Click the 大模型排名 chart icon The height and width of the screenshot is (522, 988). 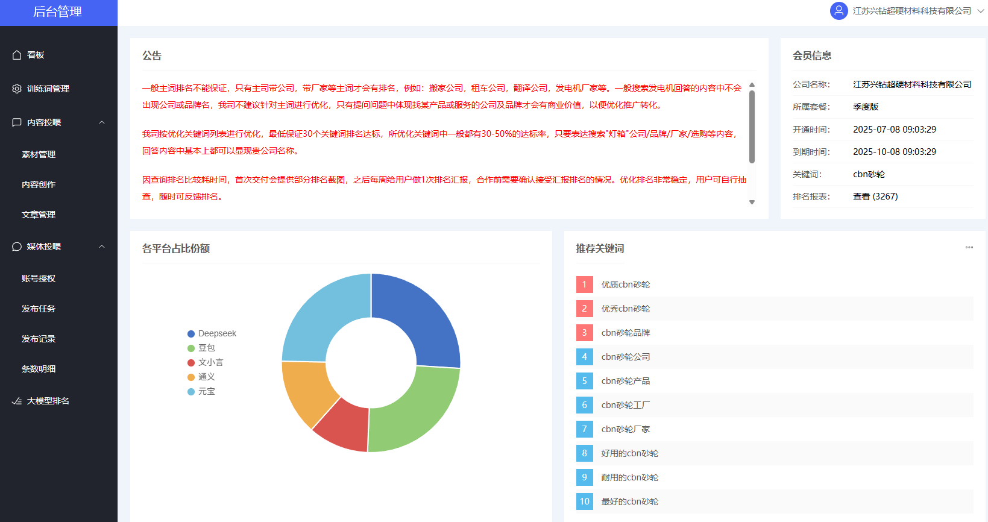[x=17, y=401]
